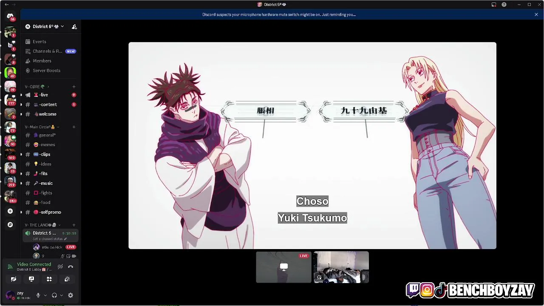The height and width of the screenshot is (306, 544).
Task: Open the invite people icon beside District 5
Action: coord(74,26)
